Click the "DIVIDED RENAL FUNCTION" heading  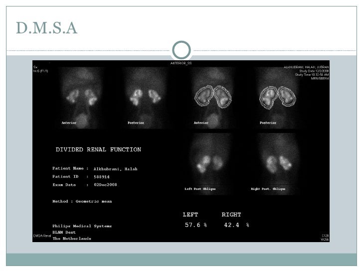coord(98,149)
